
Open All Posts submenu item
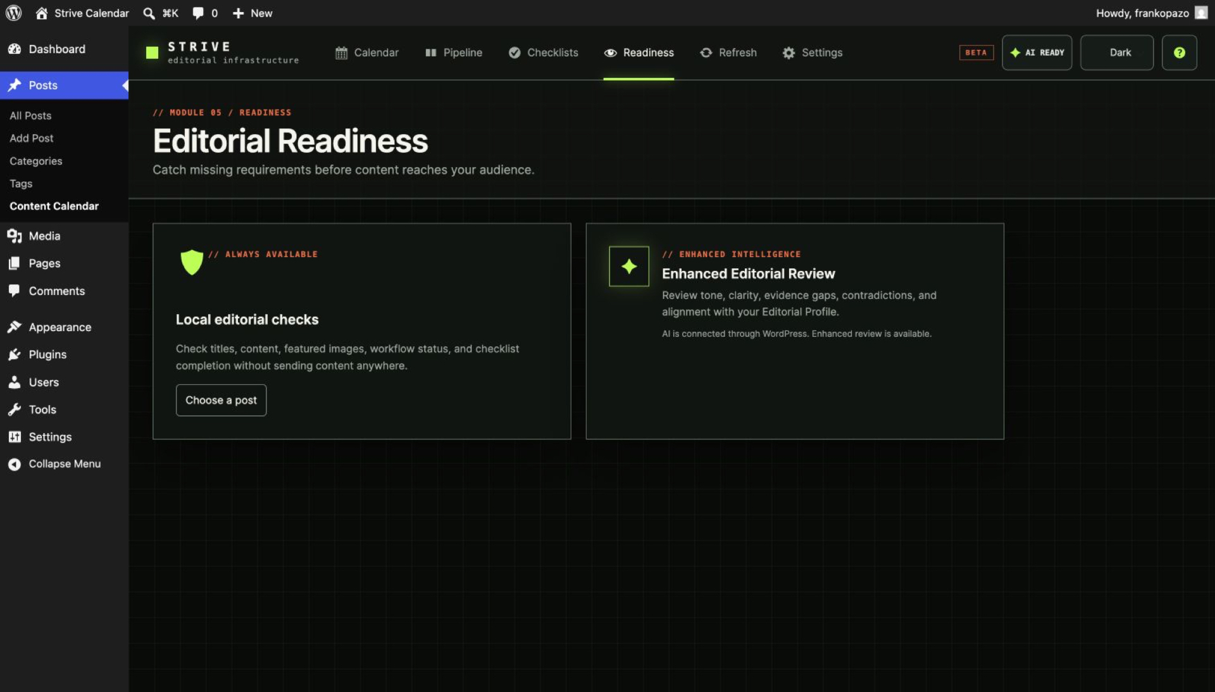coord(30,115)
